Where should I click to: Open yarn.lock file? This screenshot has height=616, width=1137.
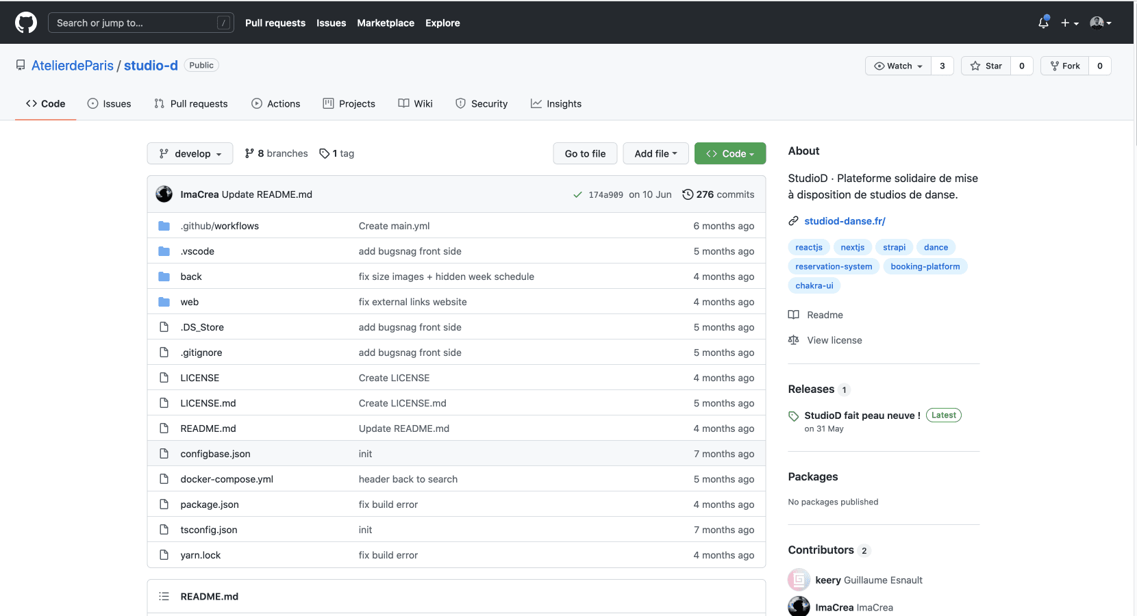201,555
